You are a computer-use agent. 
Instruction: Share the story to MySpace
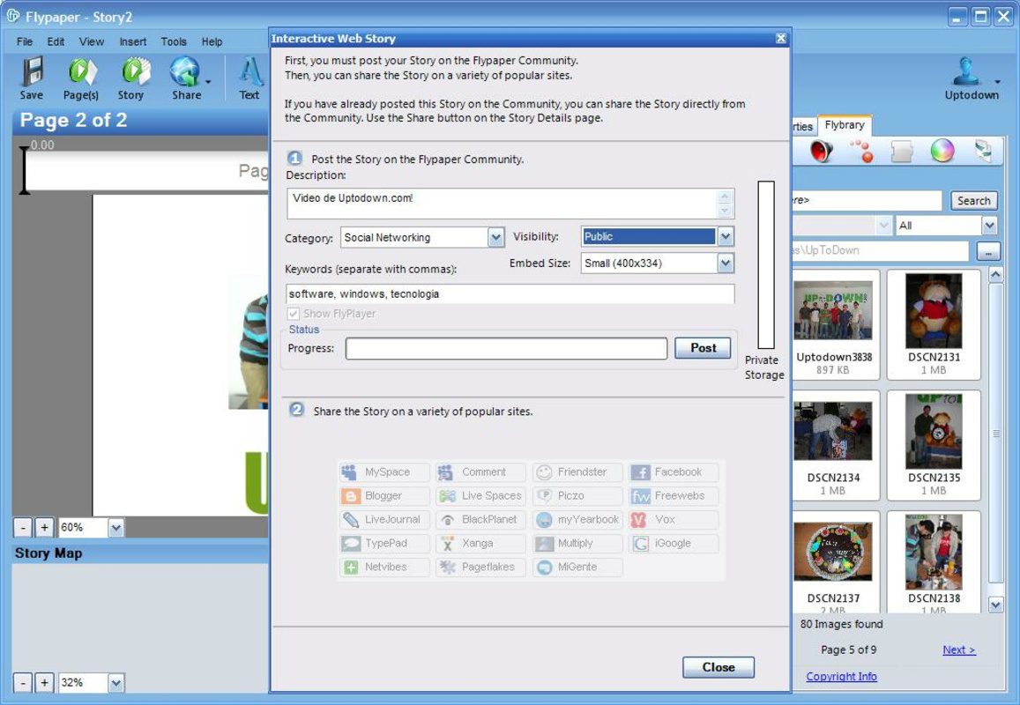pos(384,471)
